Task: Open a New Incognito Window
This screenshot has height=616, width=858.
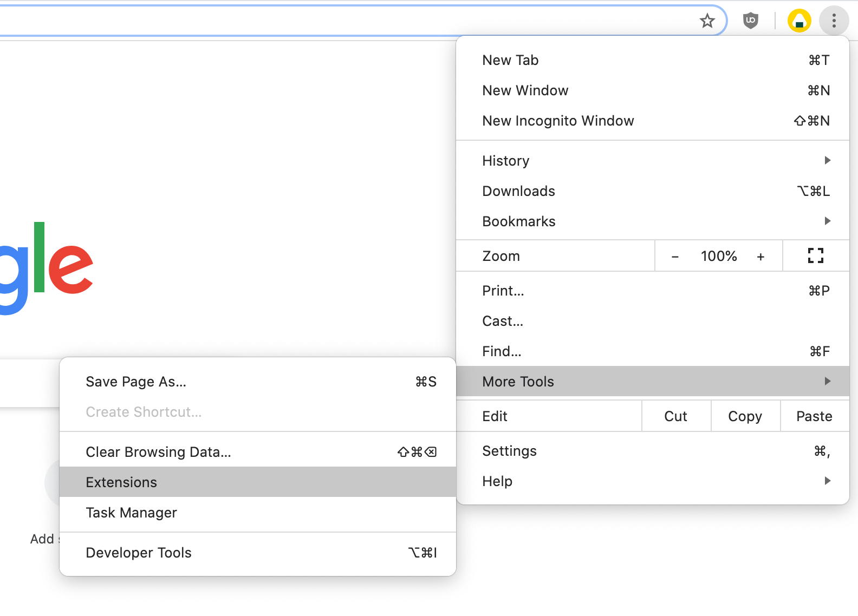Action: click(x=653, y=121)
